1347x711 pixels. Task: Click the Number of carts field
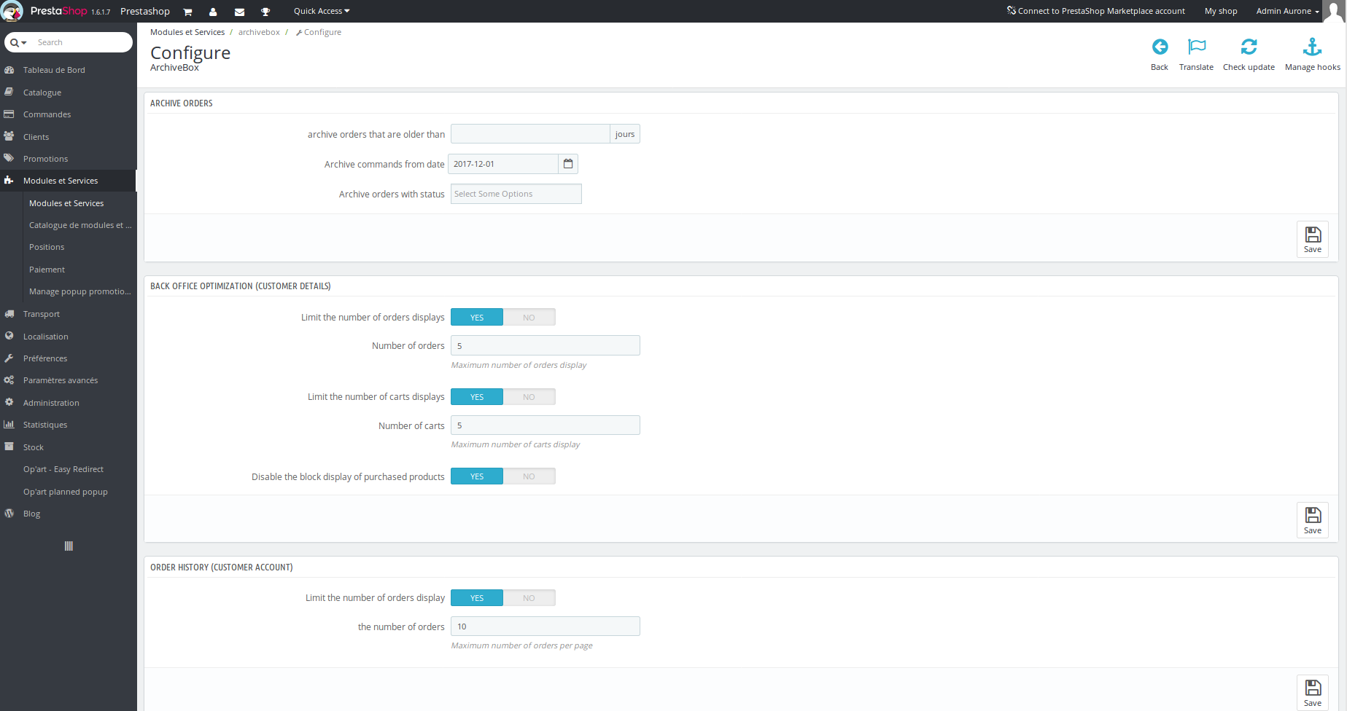pos(546,425)
